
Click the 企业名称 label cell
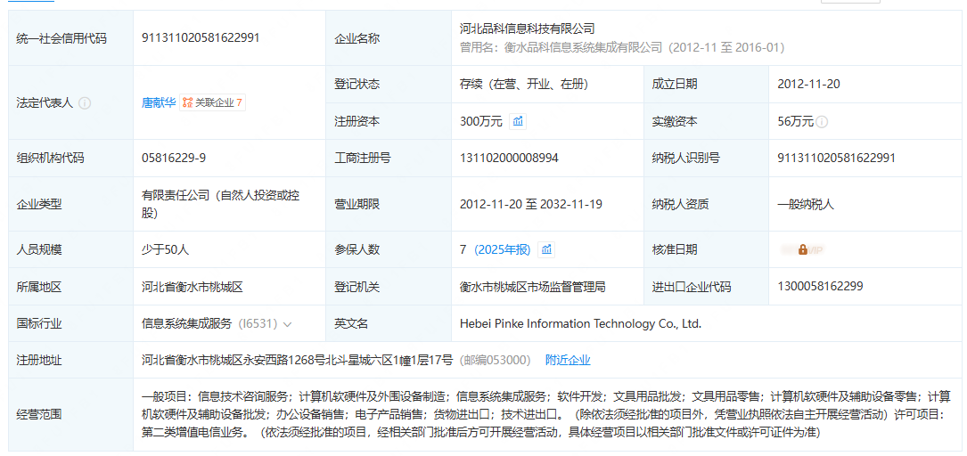click(x=389, y=38)
